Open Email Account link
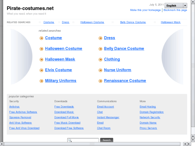 [106, 107]
